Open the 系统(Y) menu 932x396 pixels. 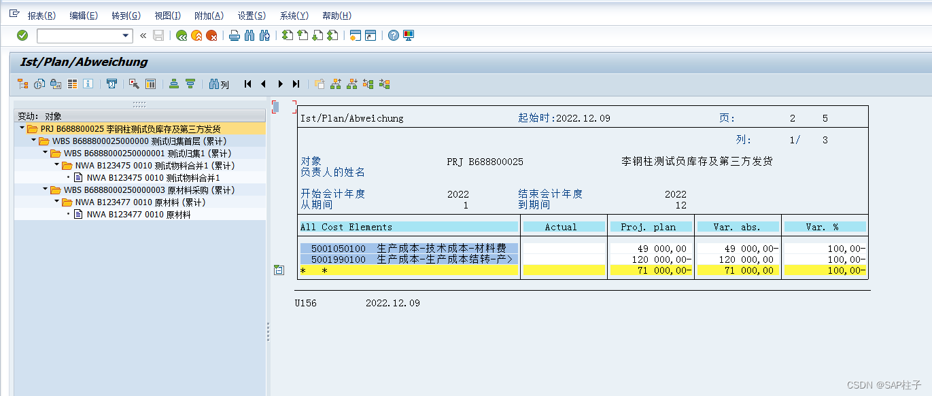pyautogui.click(x=294, y=16)
